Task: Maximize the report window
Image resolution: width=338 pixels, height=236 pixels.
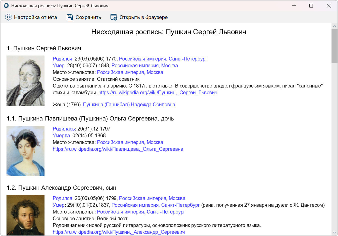Action: click(311, 5)
